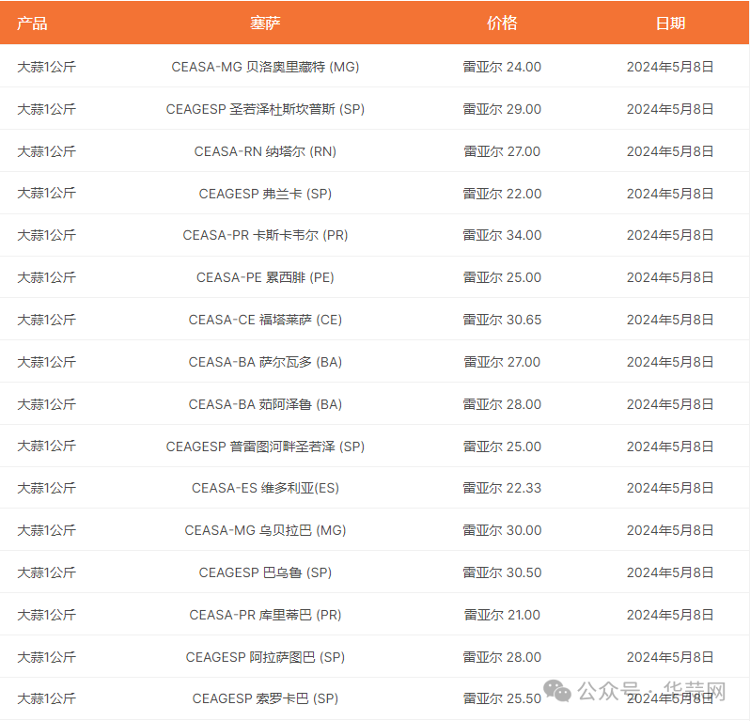This screenshot has width=750, height=721.
Task: Select CEASA-PR 卡斯卡韦尔 (PR) cell
Action: tap(265, 235)
